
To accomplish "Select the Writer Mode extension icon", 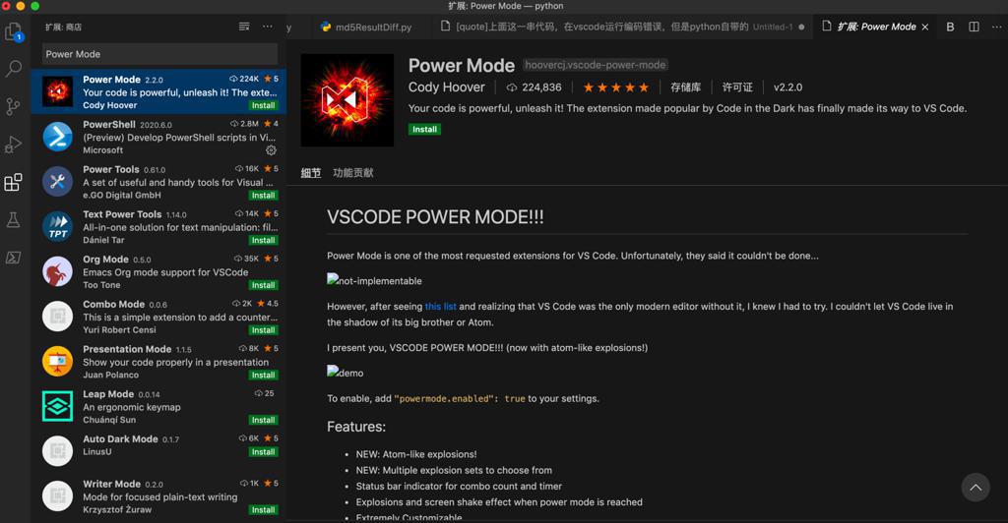I will (x=57, y=495).
